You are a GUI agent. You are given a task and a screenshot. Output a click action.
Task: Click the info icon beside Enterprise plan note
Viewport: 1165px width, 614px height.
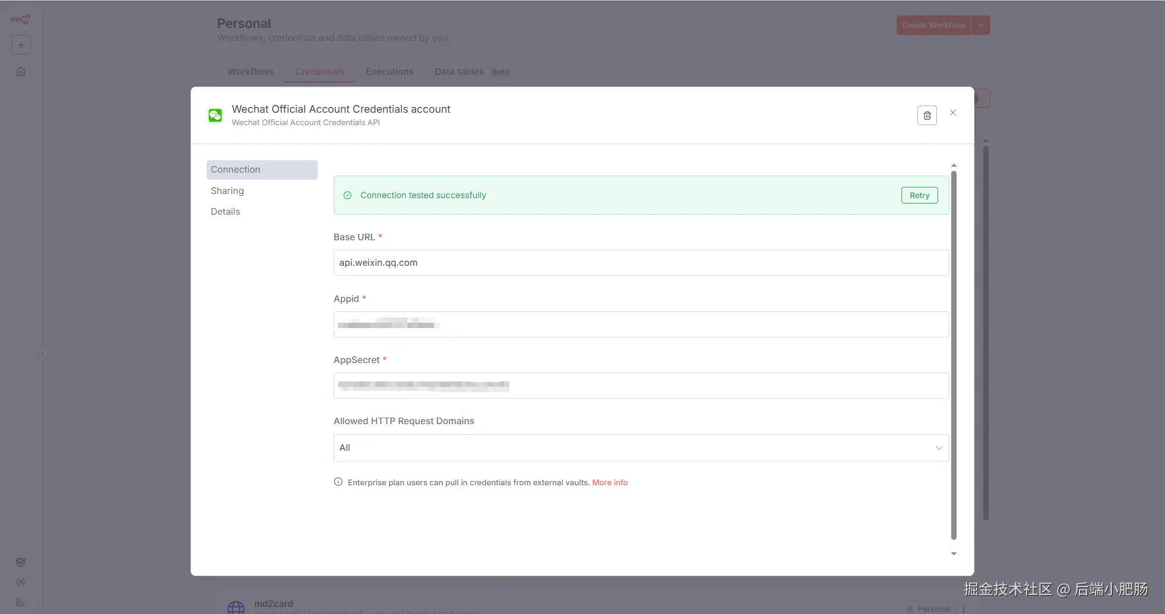click(x=338, y=482)
